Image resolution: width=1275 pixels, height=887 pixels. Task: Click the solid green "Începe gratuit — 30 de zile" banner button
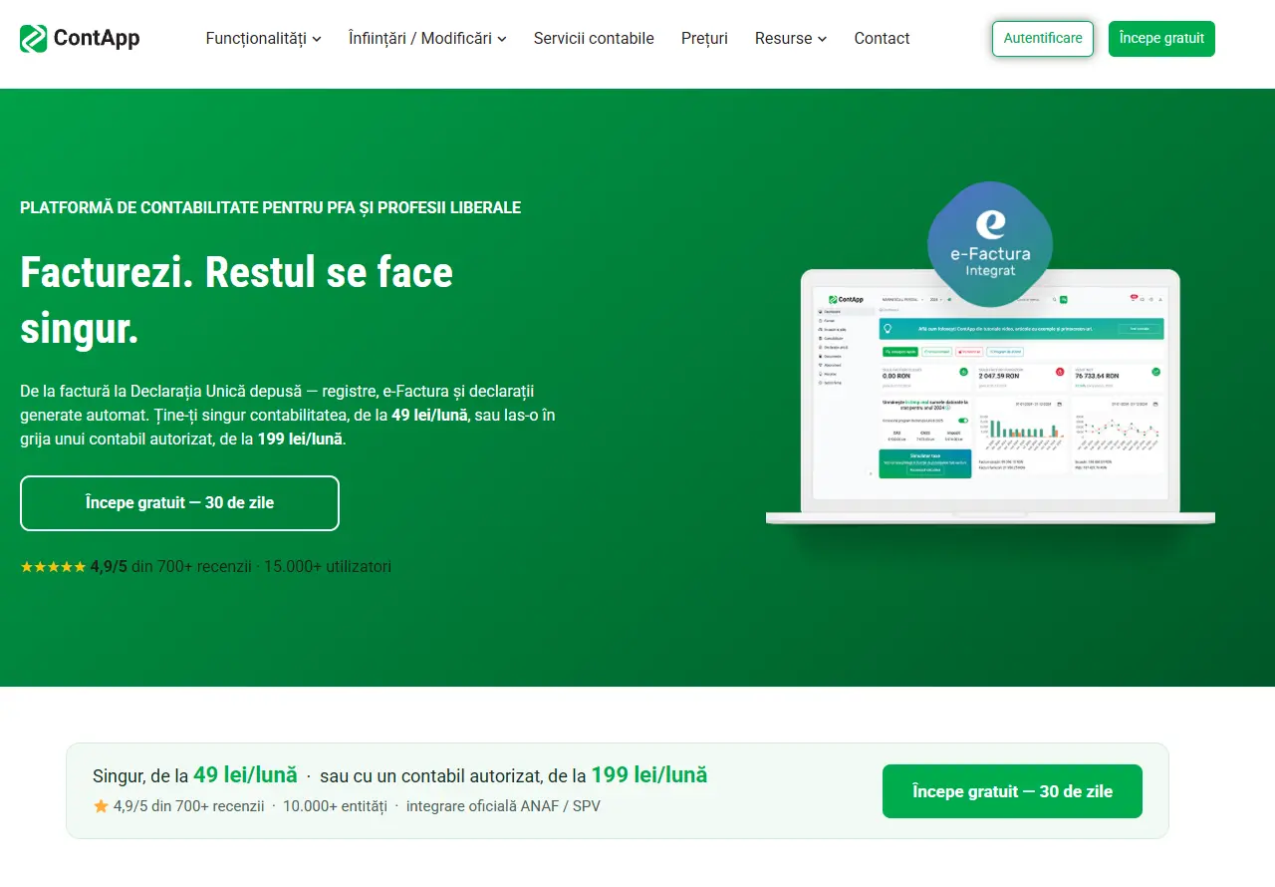[1012, 791]
